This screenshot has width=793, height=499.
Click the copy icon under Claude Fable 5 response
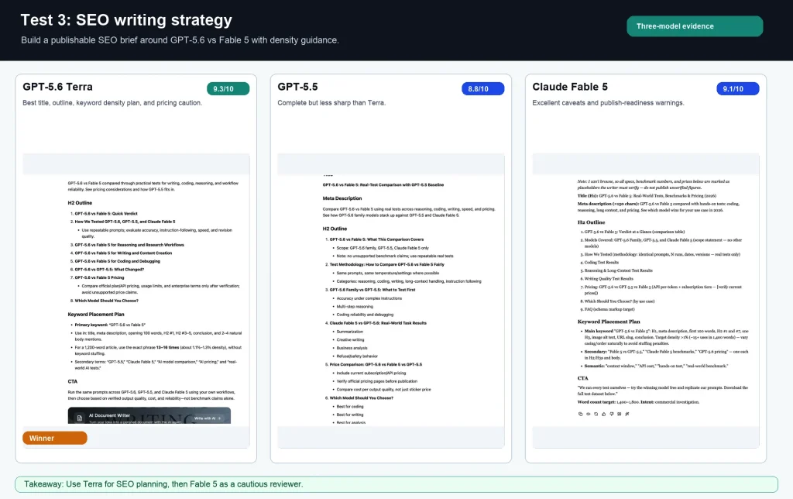pos(580,414)
